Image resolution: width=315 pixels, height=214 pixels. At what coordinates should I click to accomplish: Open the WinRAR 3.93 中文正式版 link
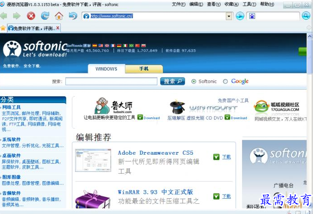pyautogui.click(x=155, y=192)
